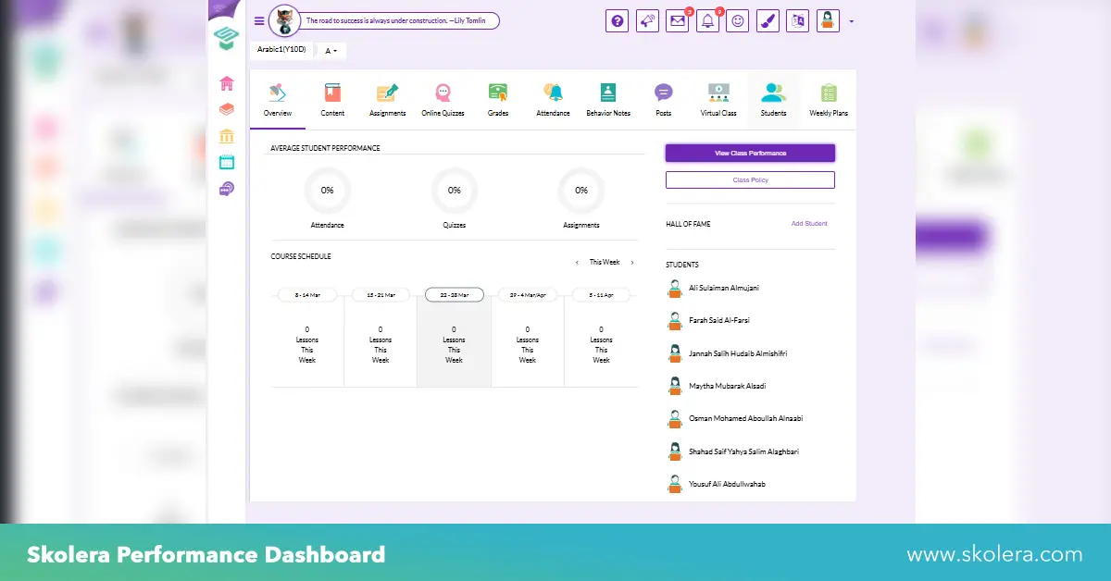Open the notifications bell icon
The image size is (1111, 581).
tap(707, 21)
